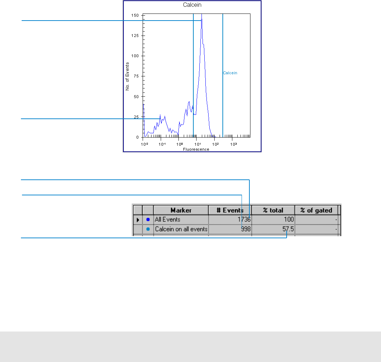The image size is (381, 362).
Task: Click the 998 events count cell
Action: point(230,229)
